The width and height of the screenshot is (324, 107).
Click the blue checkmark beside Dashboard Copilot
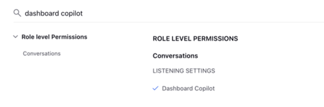(155, 89)
